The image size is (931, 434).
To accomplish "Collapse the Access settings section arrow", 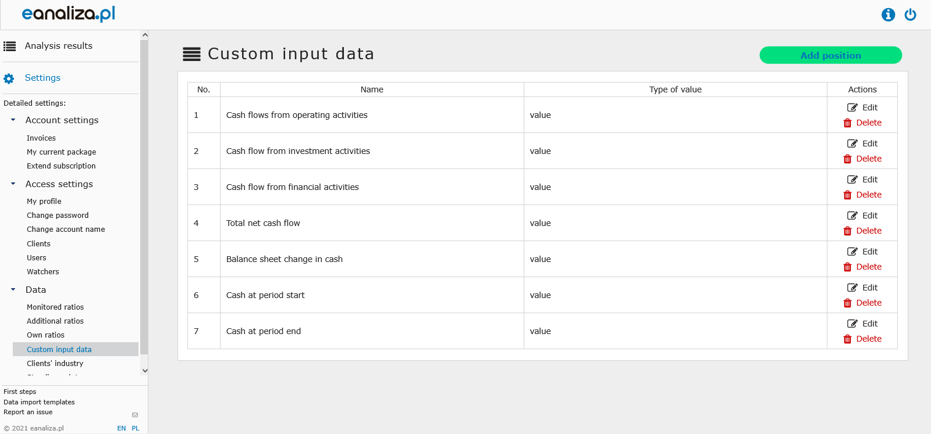I will pos(13,184).
